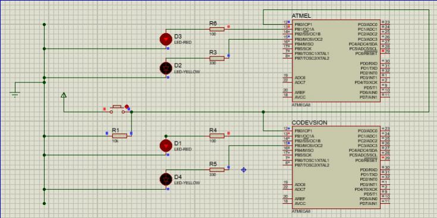Click the blue origin marker near R5
437x218 pixels.
[244, 169]
